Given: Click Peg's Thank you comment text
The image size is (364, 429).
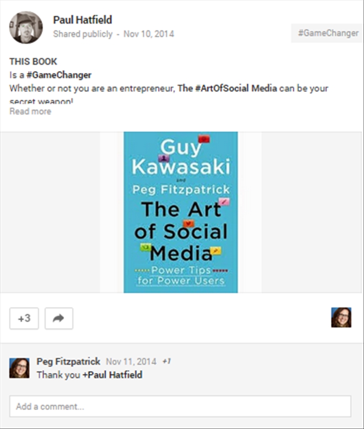Looking at the screenshot, I should 90,375.
